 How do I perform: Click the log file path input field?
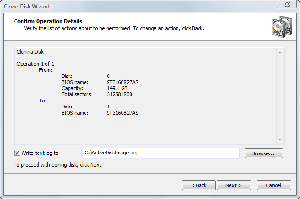pos(161,153)
